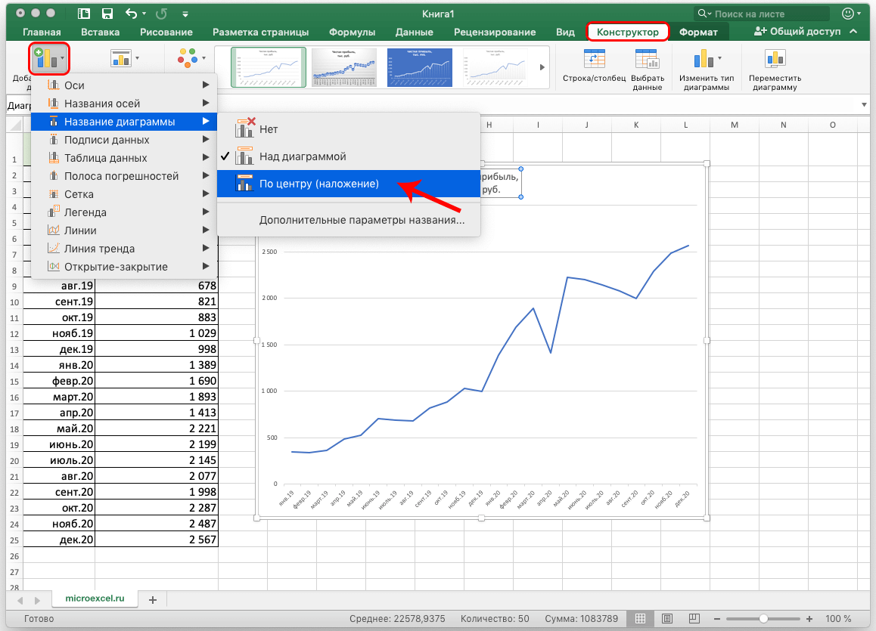Open the Открытие-закрытие submenu
Viewport: 876px width, 631px height.
(x=124, y=267)
